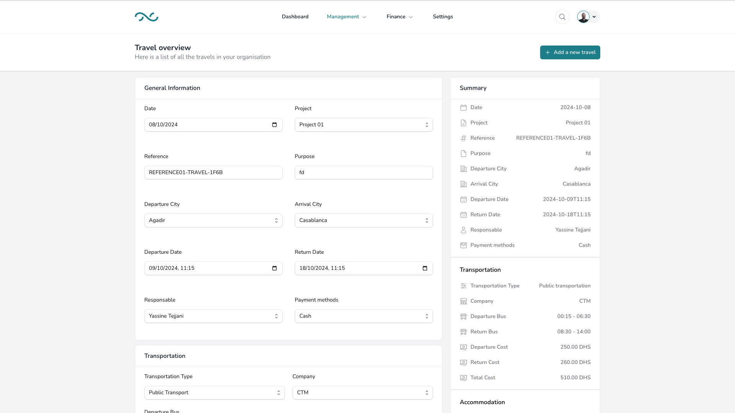Open the Management menu
Viewport: 735px width, 413px height.
(x=346, y=17)
